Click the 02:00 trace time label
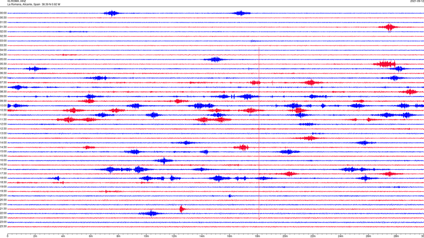 coord(3,32)
